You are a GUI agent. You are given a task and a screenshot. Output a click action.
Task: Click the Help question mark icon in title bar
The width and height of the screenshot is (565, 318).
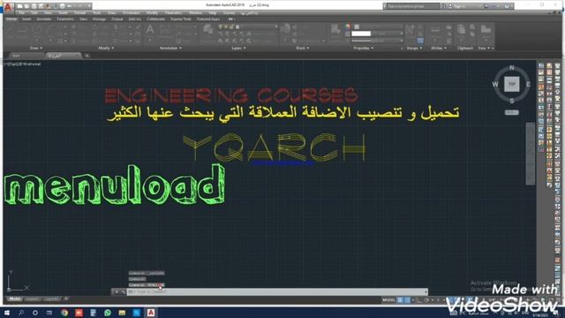(506, 6)
